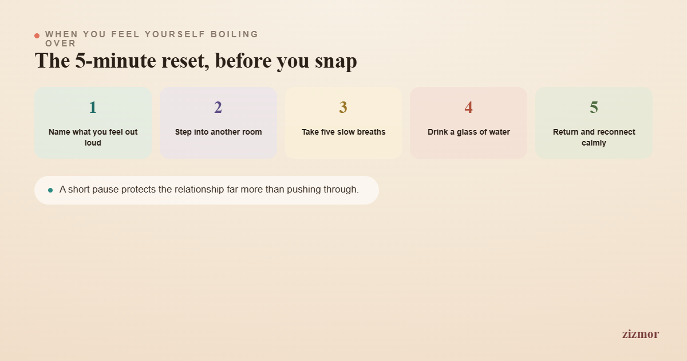687x361 pixels.
Task: Click the golden number 3 numeral
Action: [x=343, y=107]
